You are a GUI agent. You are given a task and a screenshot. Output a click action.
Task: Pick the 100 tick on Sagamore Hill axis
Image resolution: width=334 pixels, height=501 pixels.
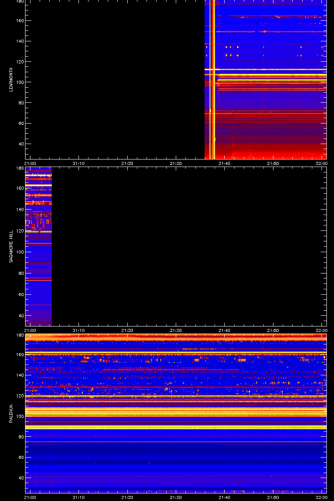click(20, 252)
